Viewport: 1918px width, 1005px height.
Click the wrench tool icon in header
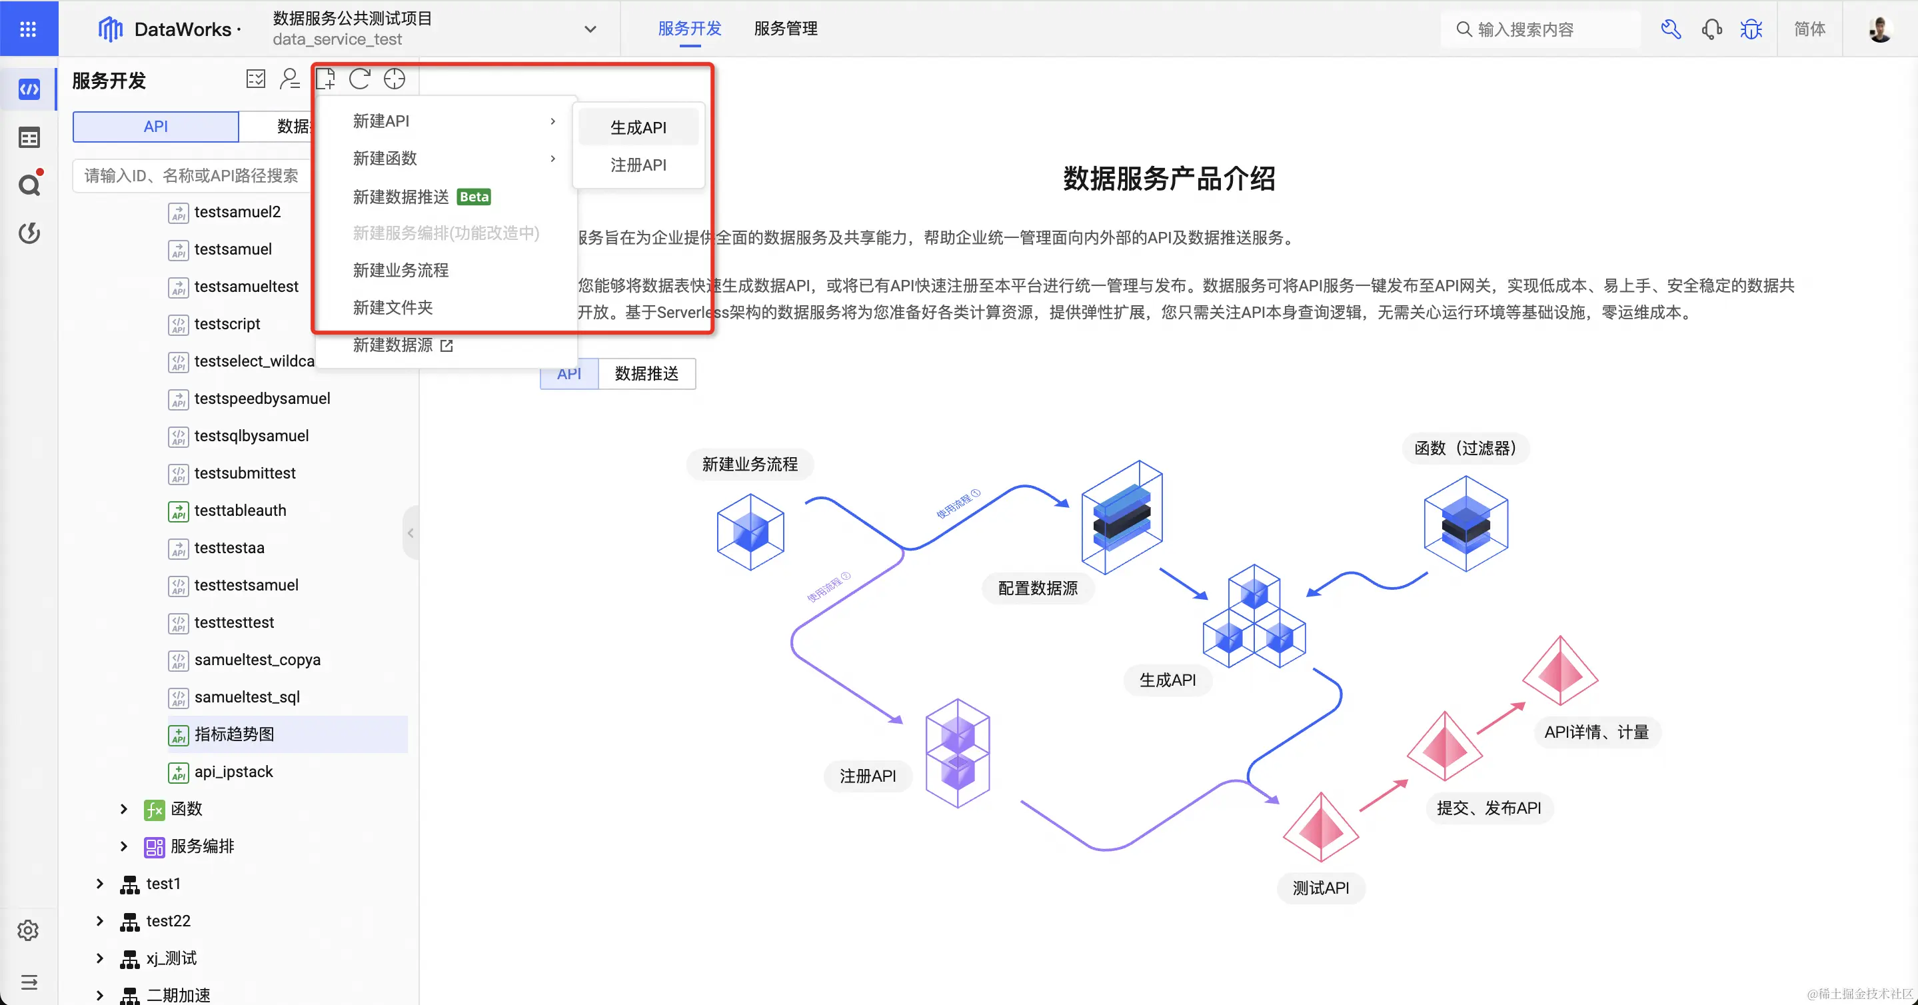point(1670,29)
